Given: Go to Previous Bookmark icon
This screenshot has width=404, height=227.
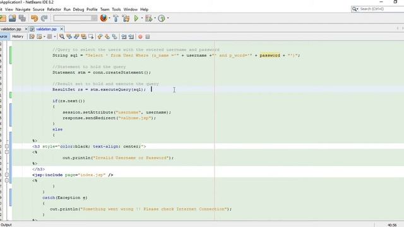Looking at the screenshot, I should [x=100, y=37].
